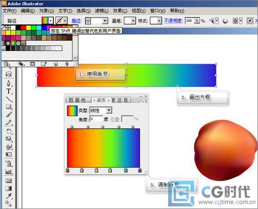Select the Column Graph tool
This screenshot has width=258, height=209.
point(9,171)
